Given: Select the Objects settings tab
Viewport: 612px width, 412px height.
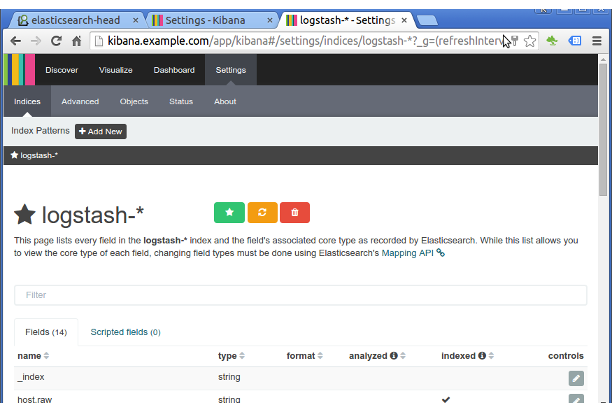Looking at the screenshot, I should tap(134, 101).
